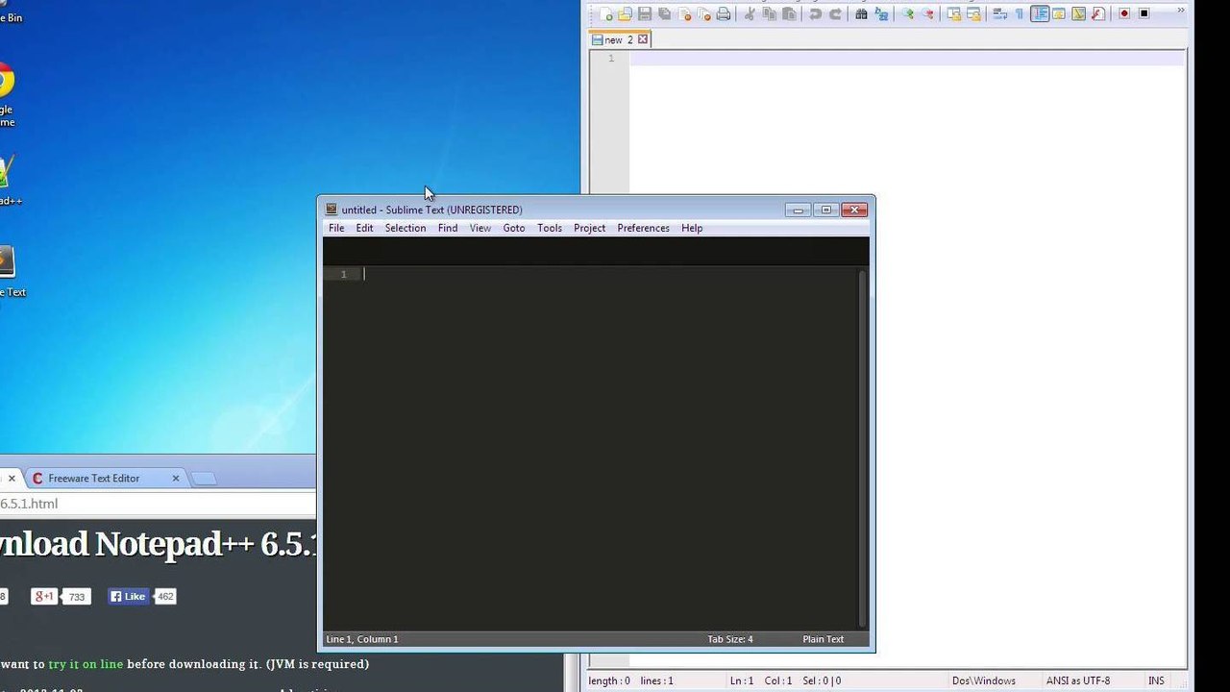Start macro recording with red dot icon
This screenshot has height=692, width=1230.
tap(1123, 13)
